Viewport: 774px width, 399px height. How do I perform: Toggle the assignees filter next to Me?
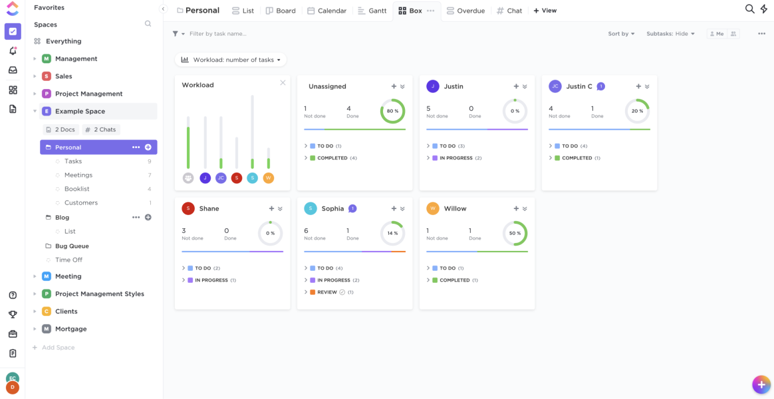(733, 34)
